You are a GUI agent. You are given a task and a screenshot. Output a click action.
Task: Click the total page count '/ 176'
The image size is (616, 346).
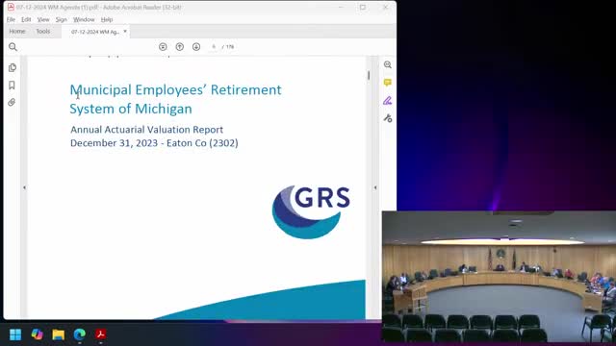coord(228,47)
